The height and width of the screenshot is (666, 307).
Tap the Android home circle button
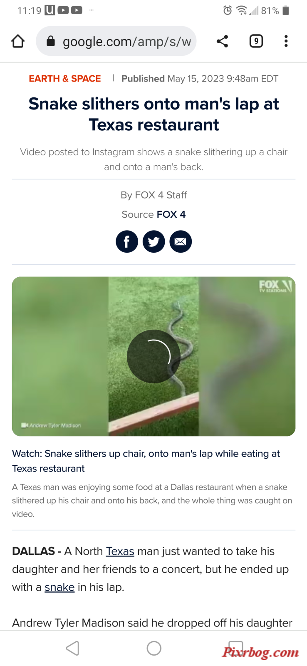(x=154, y=648)
